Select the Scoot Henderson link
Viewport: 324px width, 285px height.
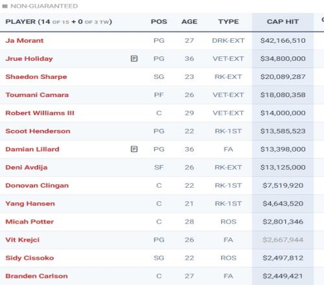coord(38,131)
